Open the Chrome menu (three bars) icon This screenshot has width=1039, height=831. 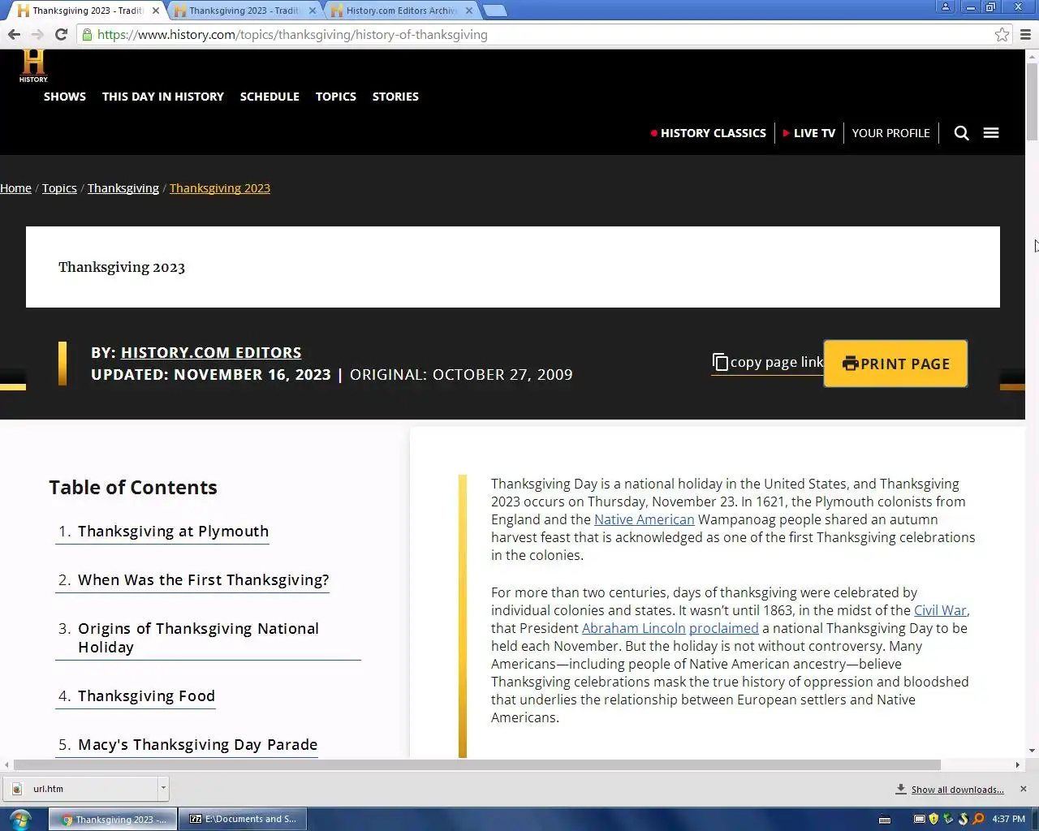coord(1025,34)
